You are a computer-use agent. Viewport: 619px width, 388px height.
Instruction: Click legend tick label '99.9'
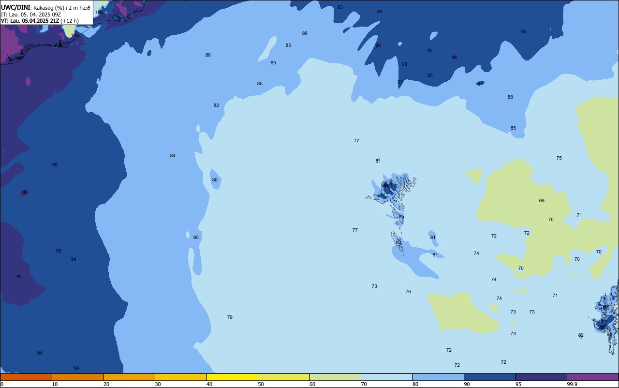572,384
